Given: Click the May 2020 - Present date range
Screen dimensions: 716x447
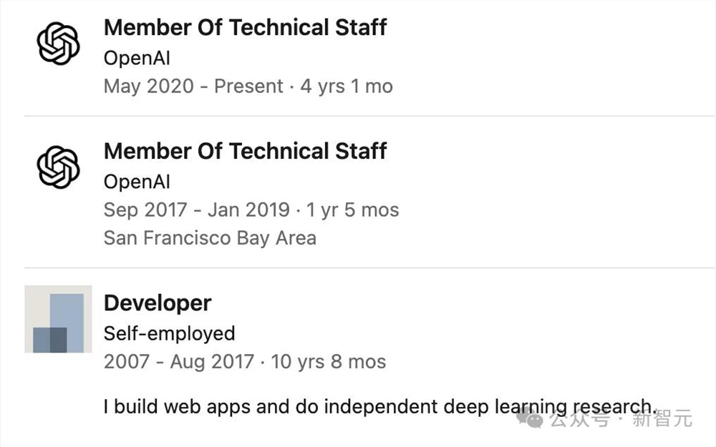Looking at the screenshot, I should coord(193,87).
